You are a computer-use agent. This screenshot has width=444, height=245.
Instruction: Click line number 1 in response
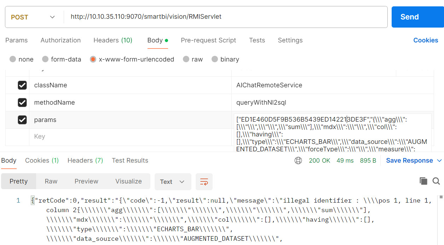(18, 200)
